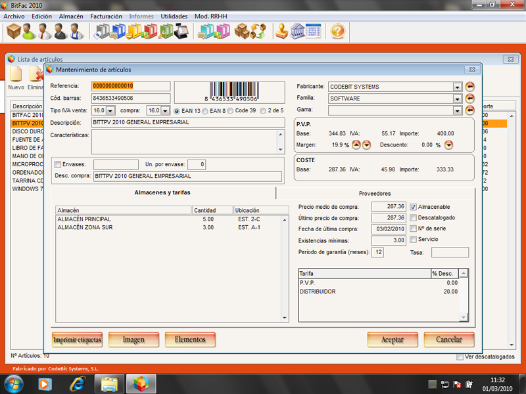The image size is (526, 394).
Task: Click the green-shirt person toolbar icon
Action: pyautogui.click(x=29, y=32)
